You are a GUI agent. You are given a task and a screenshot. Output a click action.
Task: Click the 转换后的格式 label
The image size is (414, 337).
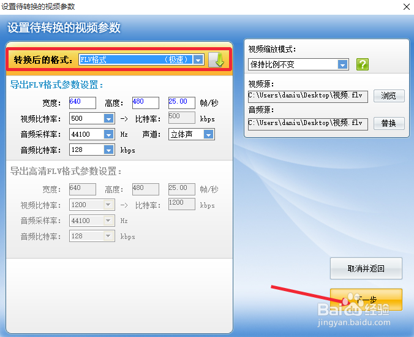pyautogui.click(x=43, y=60)
